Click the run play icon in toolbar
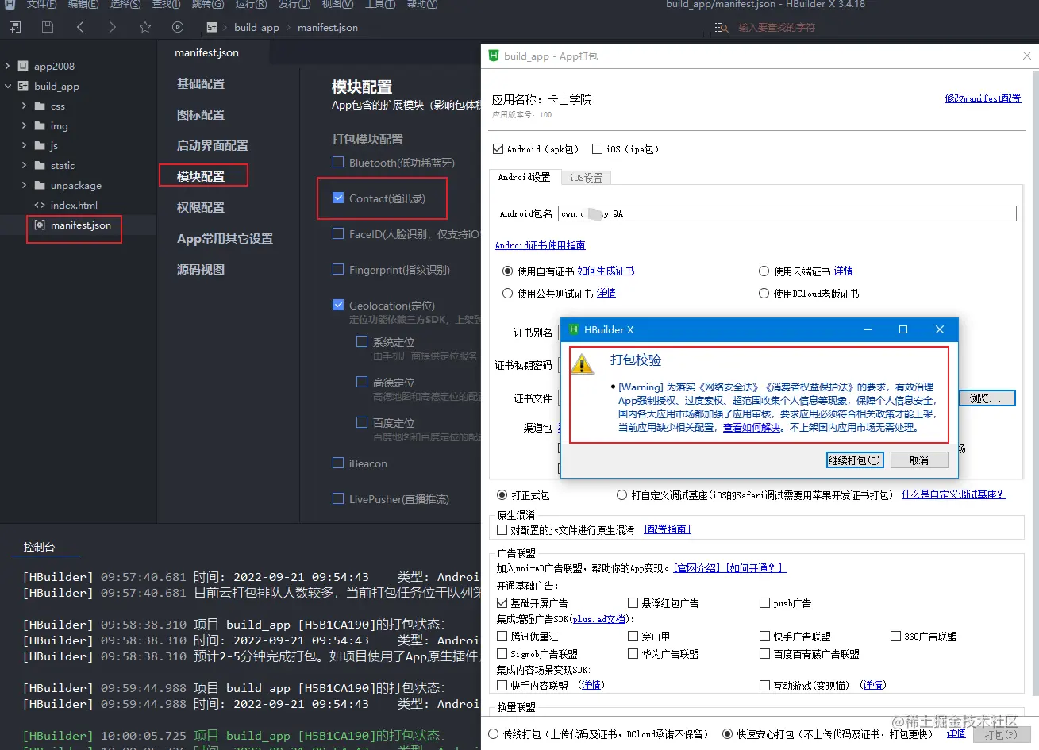 pos(178,27)
